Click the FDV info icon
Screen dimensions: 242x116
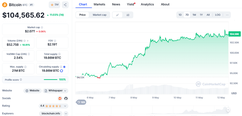tap(55, 41)
